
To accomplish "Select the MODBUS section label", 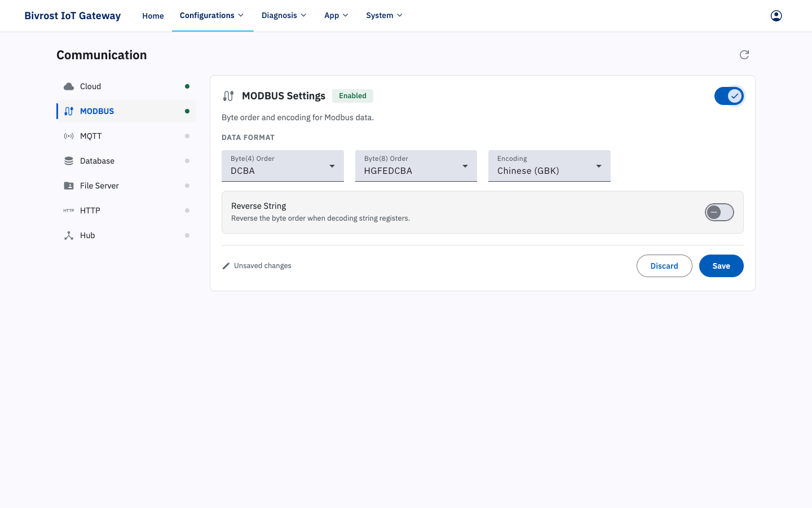I will pos(97,111).
